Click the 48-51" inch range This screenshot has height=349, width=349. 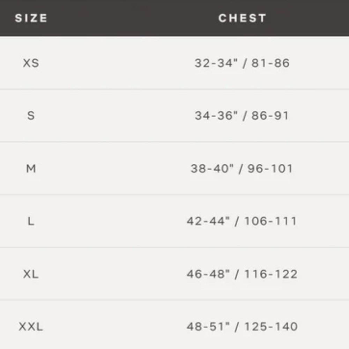pyautogui.click(x=208, y=327)
